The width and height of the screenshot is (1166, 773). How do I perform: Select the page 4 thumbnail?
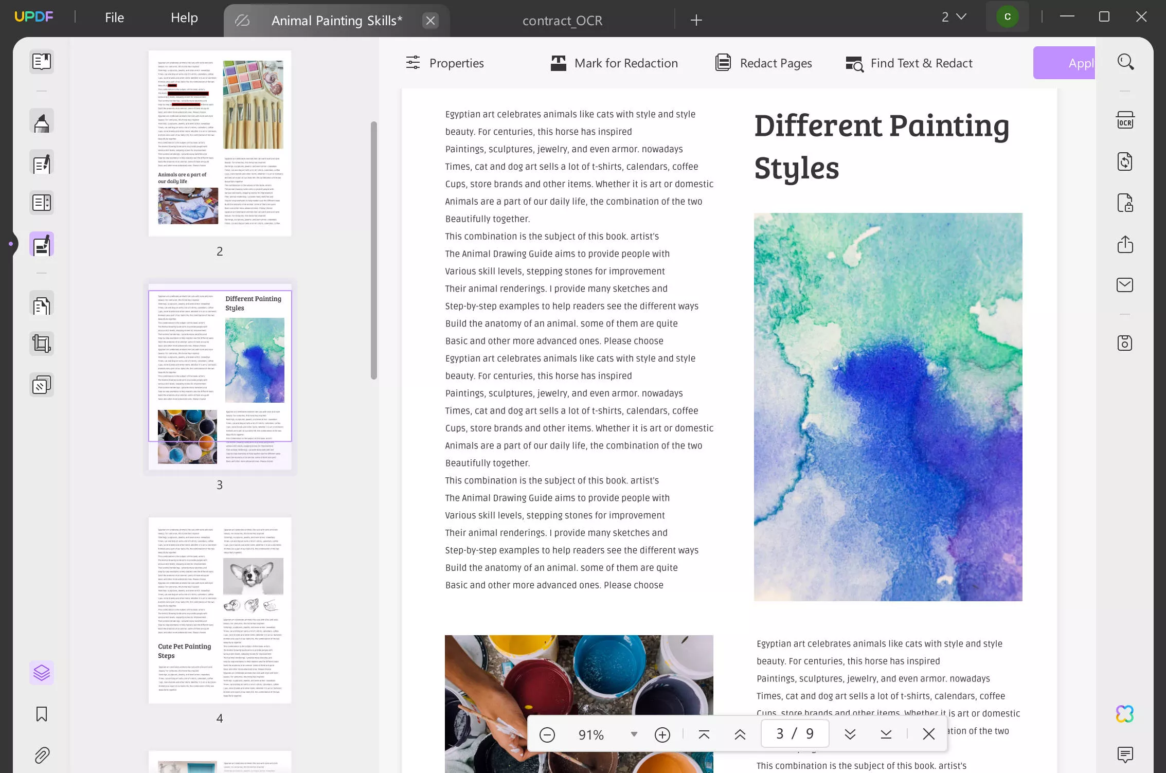(x=220, y=610)
